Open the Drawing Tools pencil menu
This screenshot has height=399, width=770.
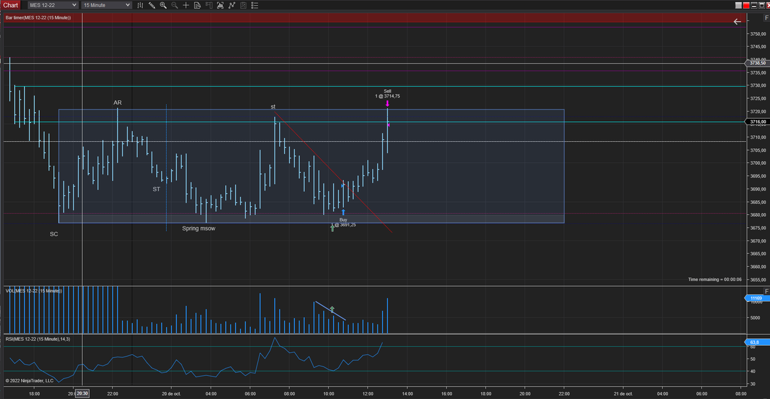(151, 5)
